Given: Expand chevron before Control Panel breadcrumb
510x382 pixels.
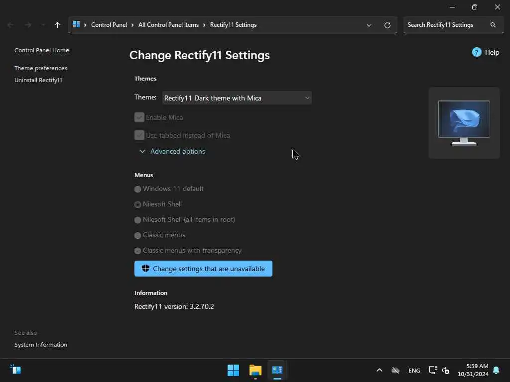Looking at the screenshot, I should (x=85, y=25).
